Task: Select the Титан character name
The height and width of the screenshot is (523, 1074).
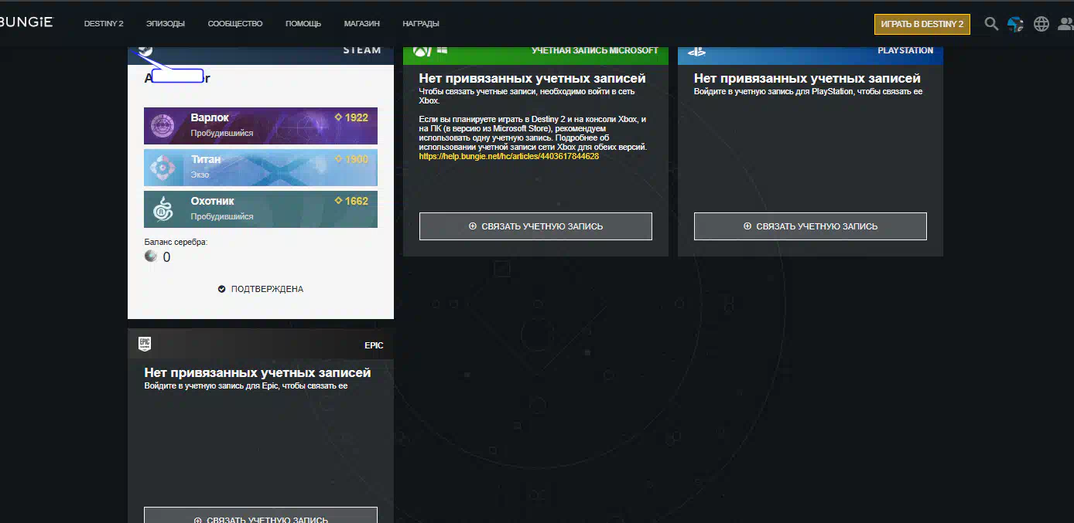Action: [206, 159]
